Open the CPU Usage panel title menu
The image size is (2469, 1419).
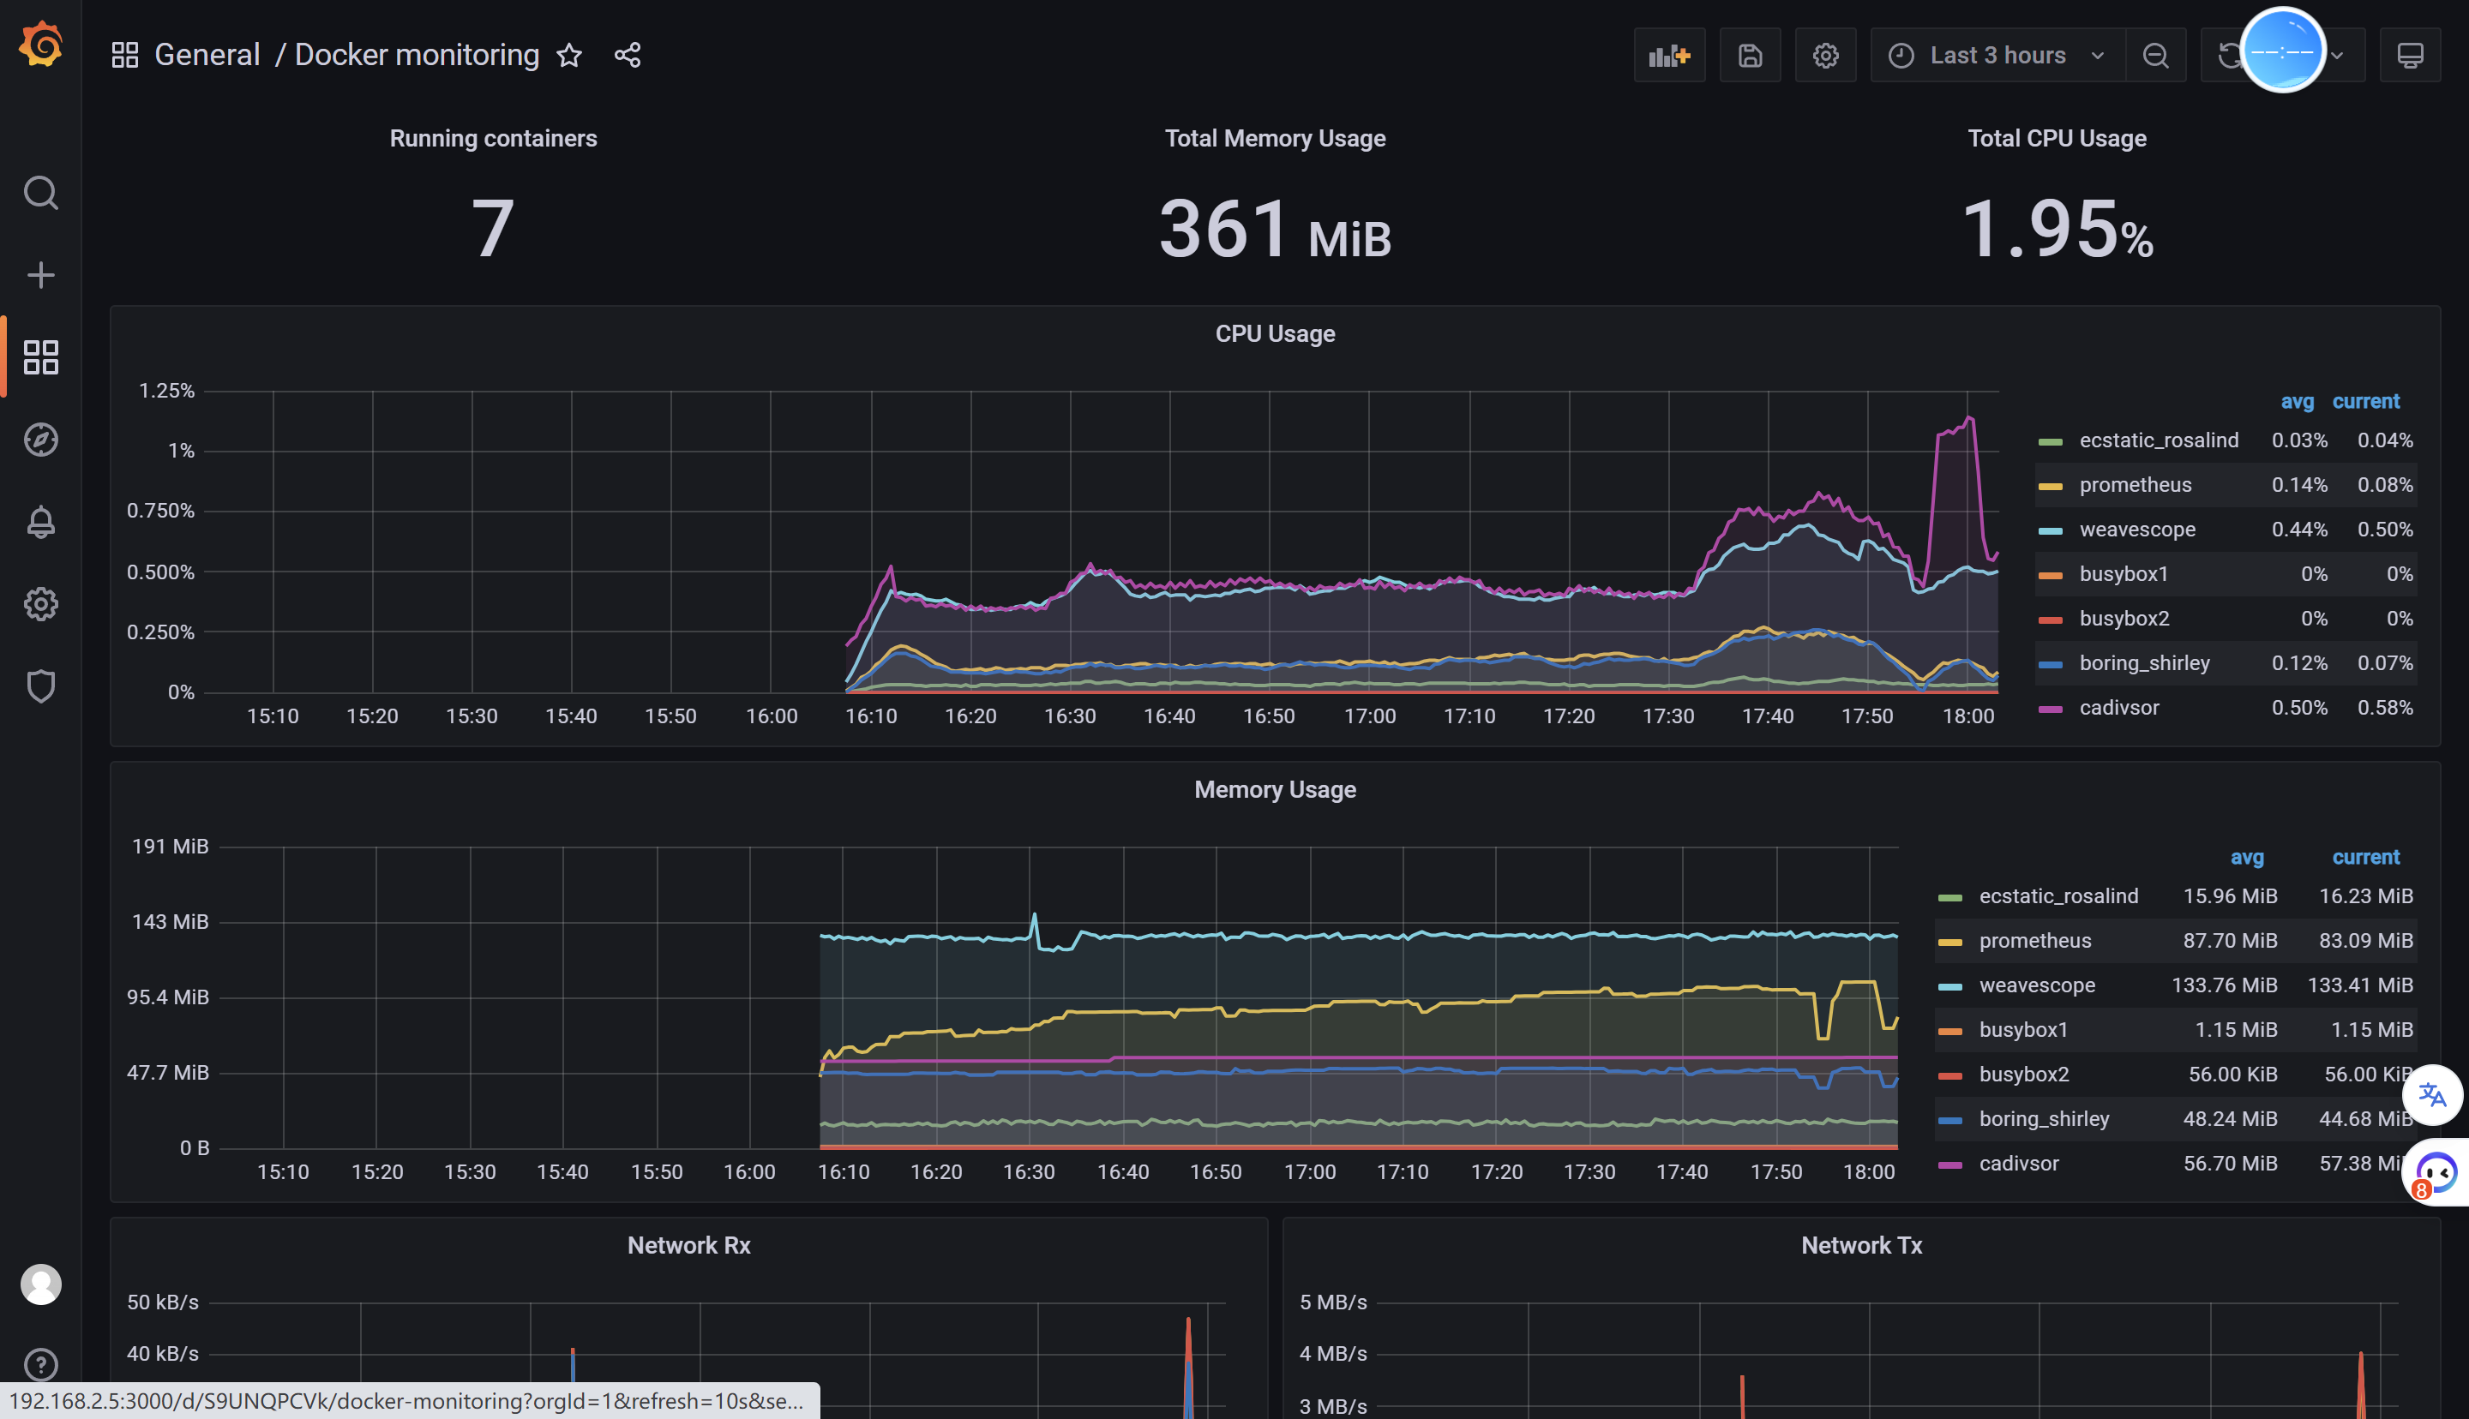[1275, 333]
